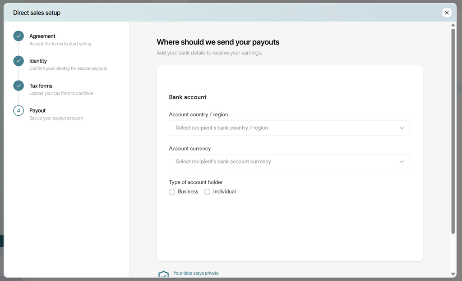Select the Individual account holder radio
The height and width of the screenshot is (281, 462).
click(x=207, y=192)
